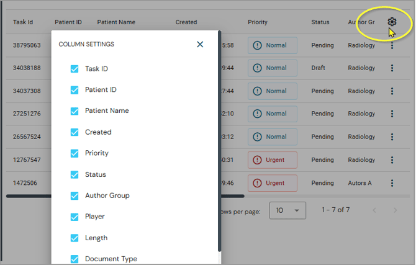Click the Autors A author group cell

pos(359,183)
